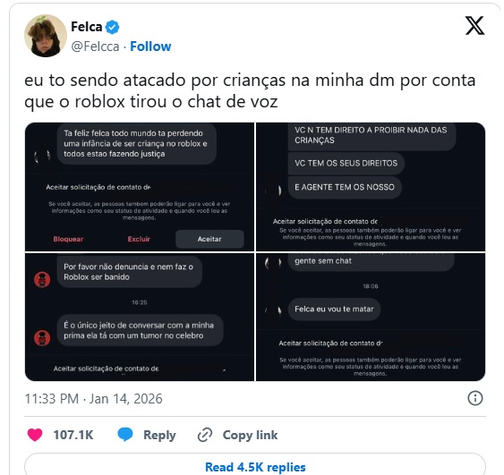This screenshot has width=504, height=475.
Task: Click Felca's profile avatar picture
Action: click(46, 36)
